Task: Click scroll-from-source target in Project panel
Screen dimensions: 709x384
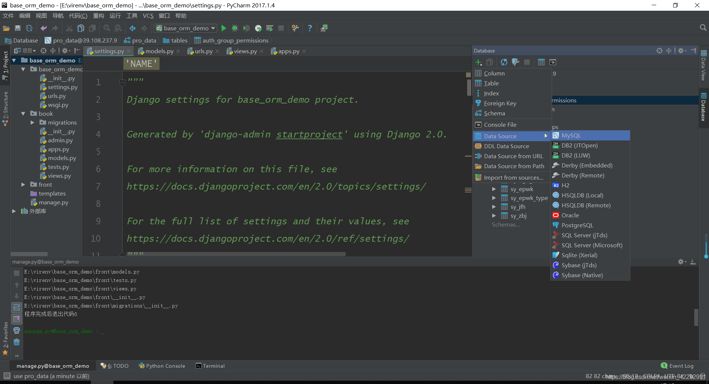Action: tap(44, 51)
